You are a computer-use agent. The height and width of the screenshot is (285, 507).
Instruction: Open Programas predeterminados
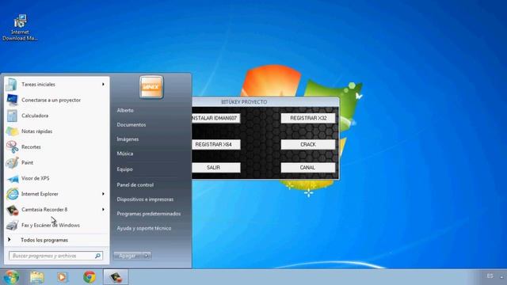coord(149,214)
